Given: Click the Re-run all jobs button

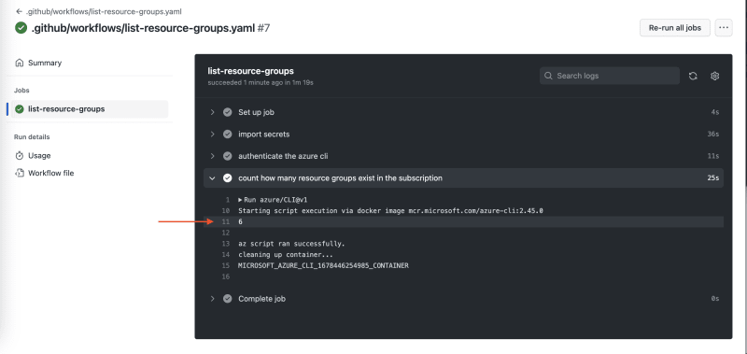Looking at the screenshot, I should click(x=674, y=28).
